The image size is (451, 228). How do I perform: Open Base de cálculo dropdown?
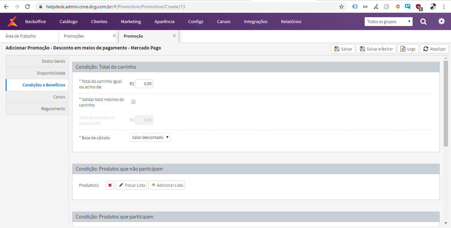click(x=150, y=137)
